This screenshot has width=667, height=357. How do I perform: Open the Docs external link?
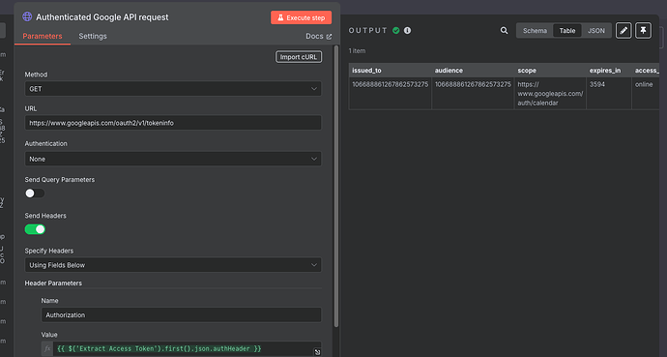point(319,36)
